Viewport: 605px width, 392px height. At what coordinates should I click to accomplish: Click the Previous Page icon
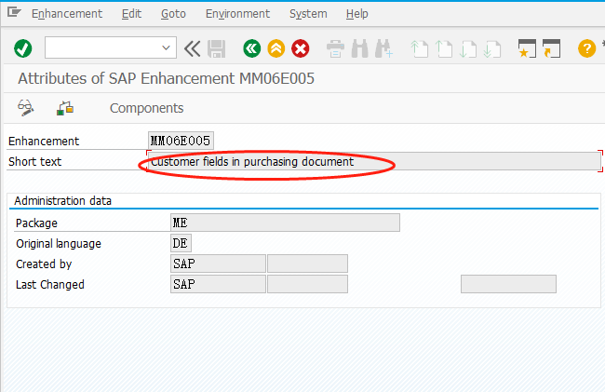click(444, 48)
